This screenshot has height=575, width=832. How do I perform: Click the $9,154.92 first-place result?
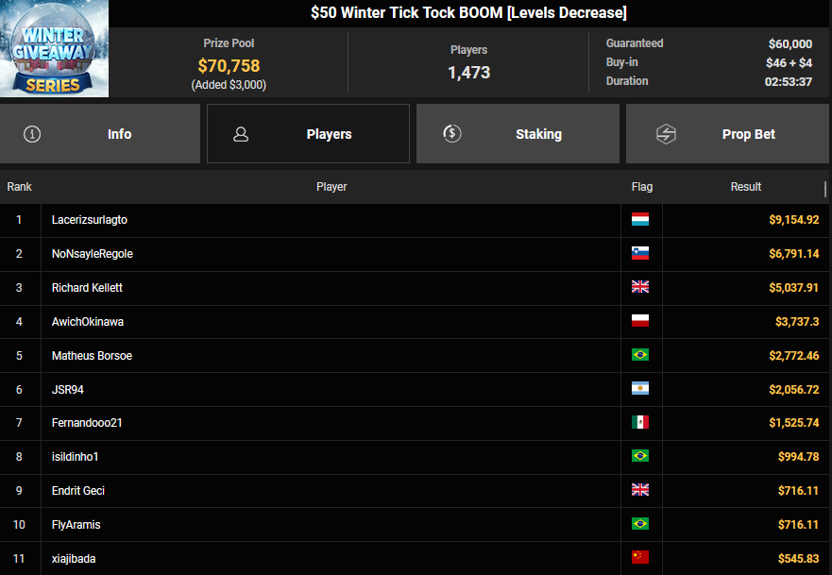click(x=793, y=220)
